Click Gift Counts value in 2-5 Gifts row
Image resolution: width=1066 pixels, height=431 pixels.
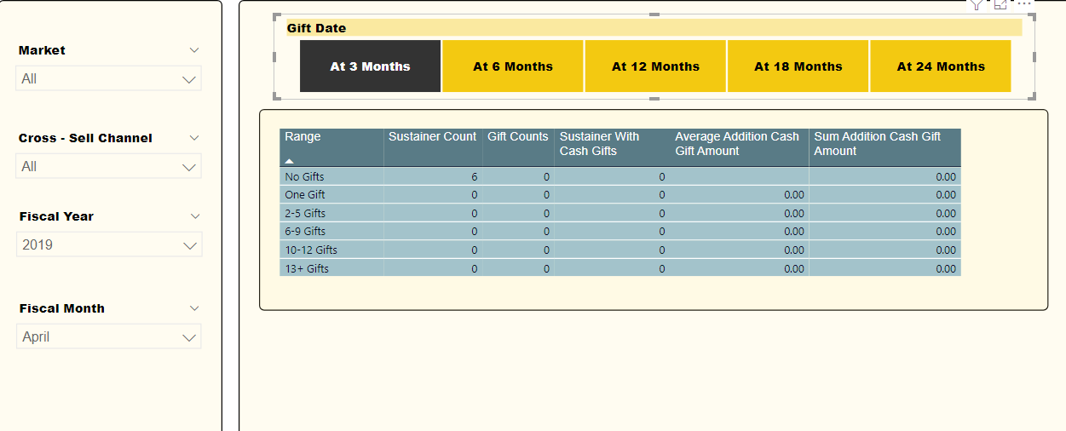546,214
